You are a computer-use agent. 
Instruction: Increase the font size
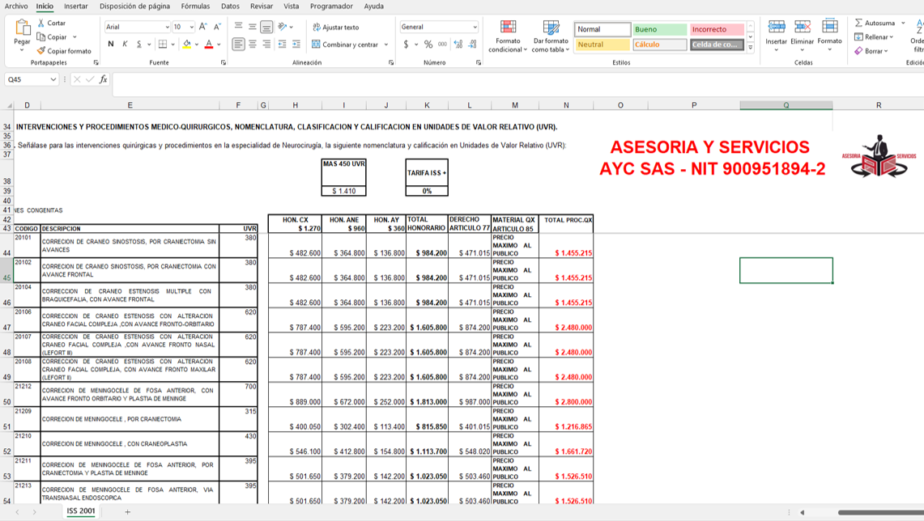tap(203, 27)
